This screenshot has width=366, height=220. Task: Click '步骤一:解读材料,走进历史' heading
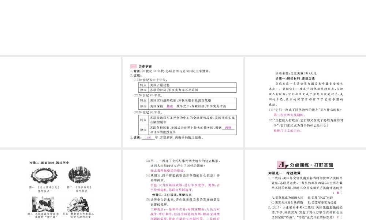[x=295, y=78]
